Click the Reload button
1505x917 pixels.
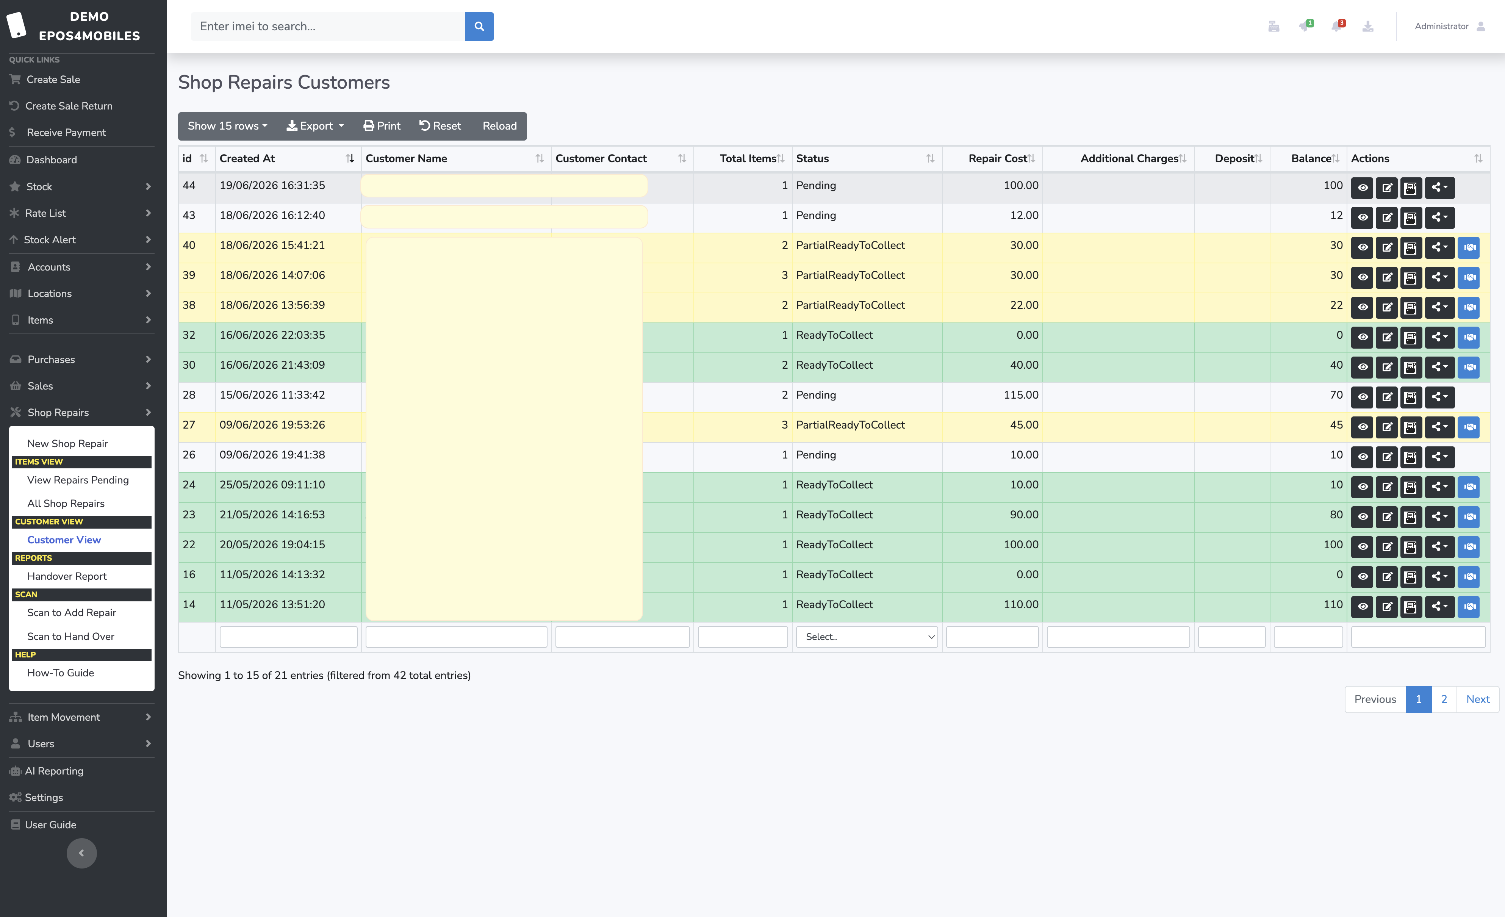tap(499, 126)
